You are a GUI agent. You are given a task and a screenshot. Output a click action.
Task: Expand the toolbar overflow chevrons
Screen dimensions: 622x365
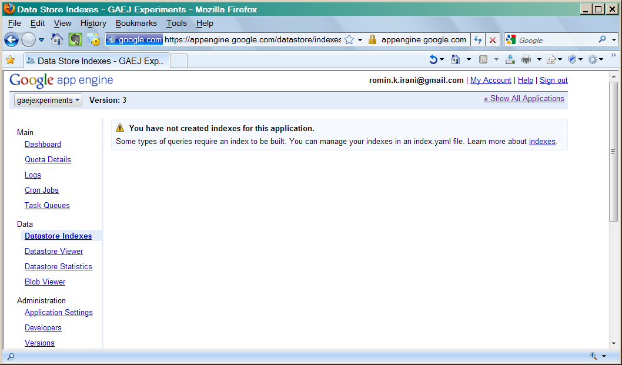pos(613,55)
